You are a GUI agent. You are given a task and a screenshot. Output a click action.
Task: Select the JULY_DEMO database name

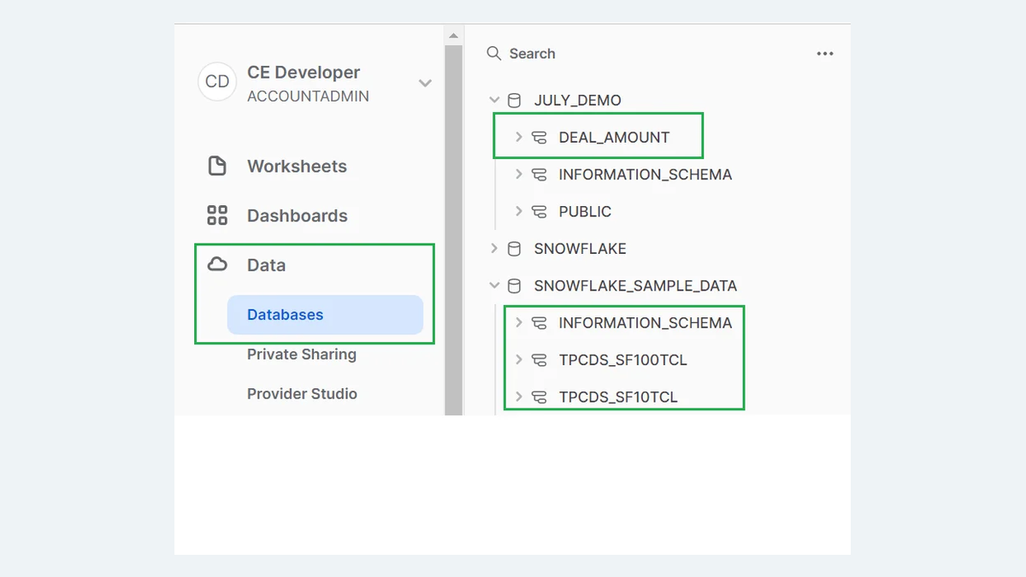[577, 100]
